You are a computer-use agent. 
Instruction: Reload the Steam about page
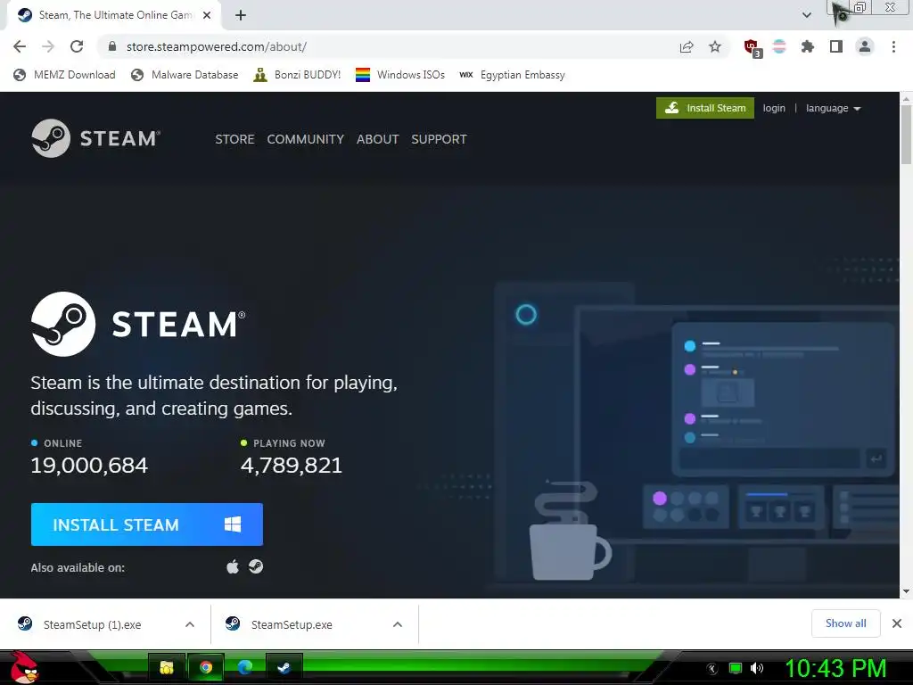point(77,46)
